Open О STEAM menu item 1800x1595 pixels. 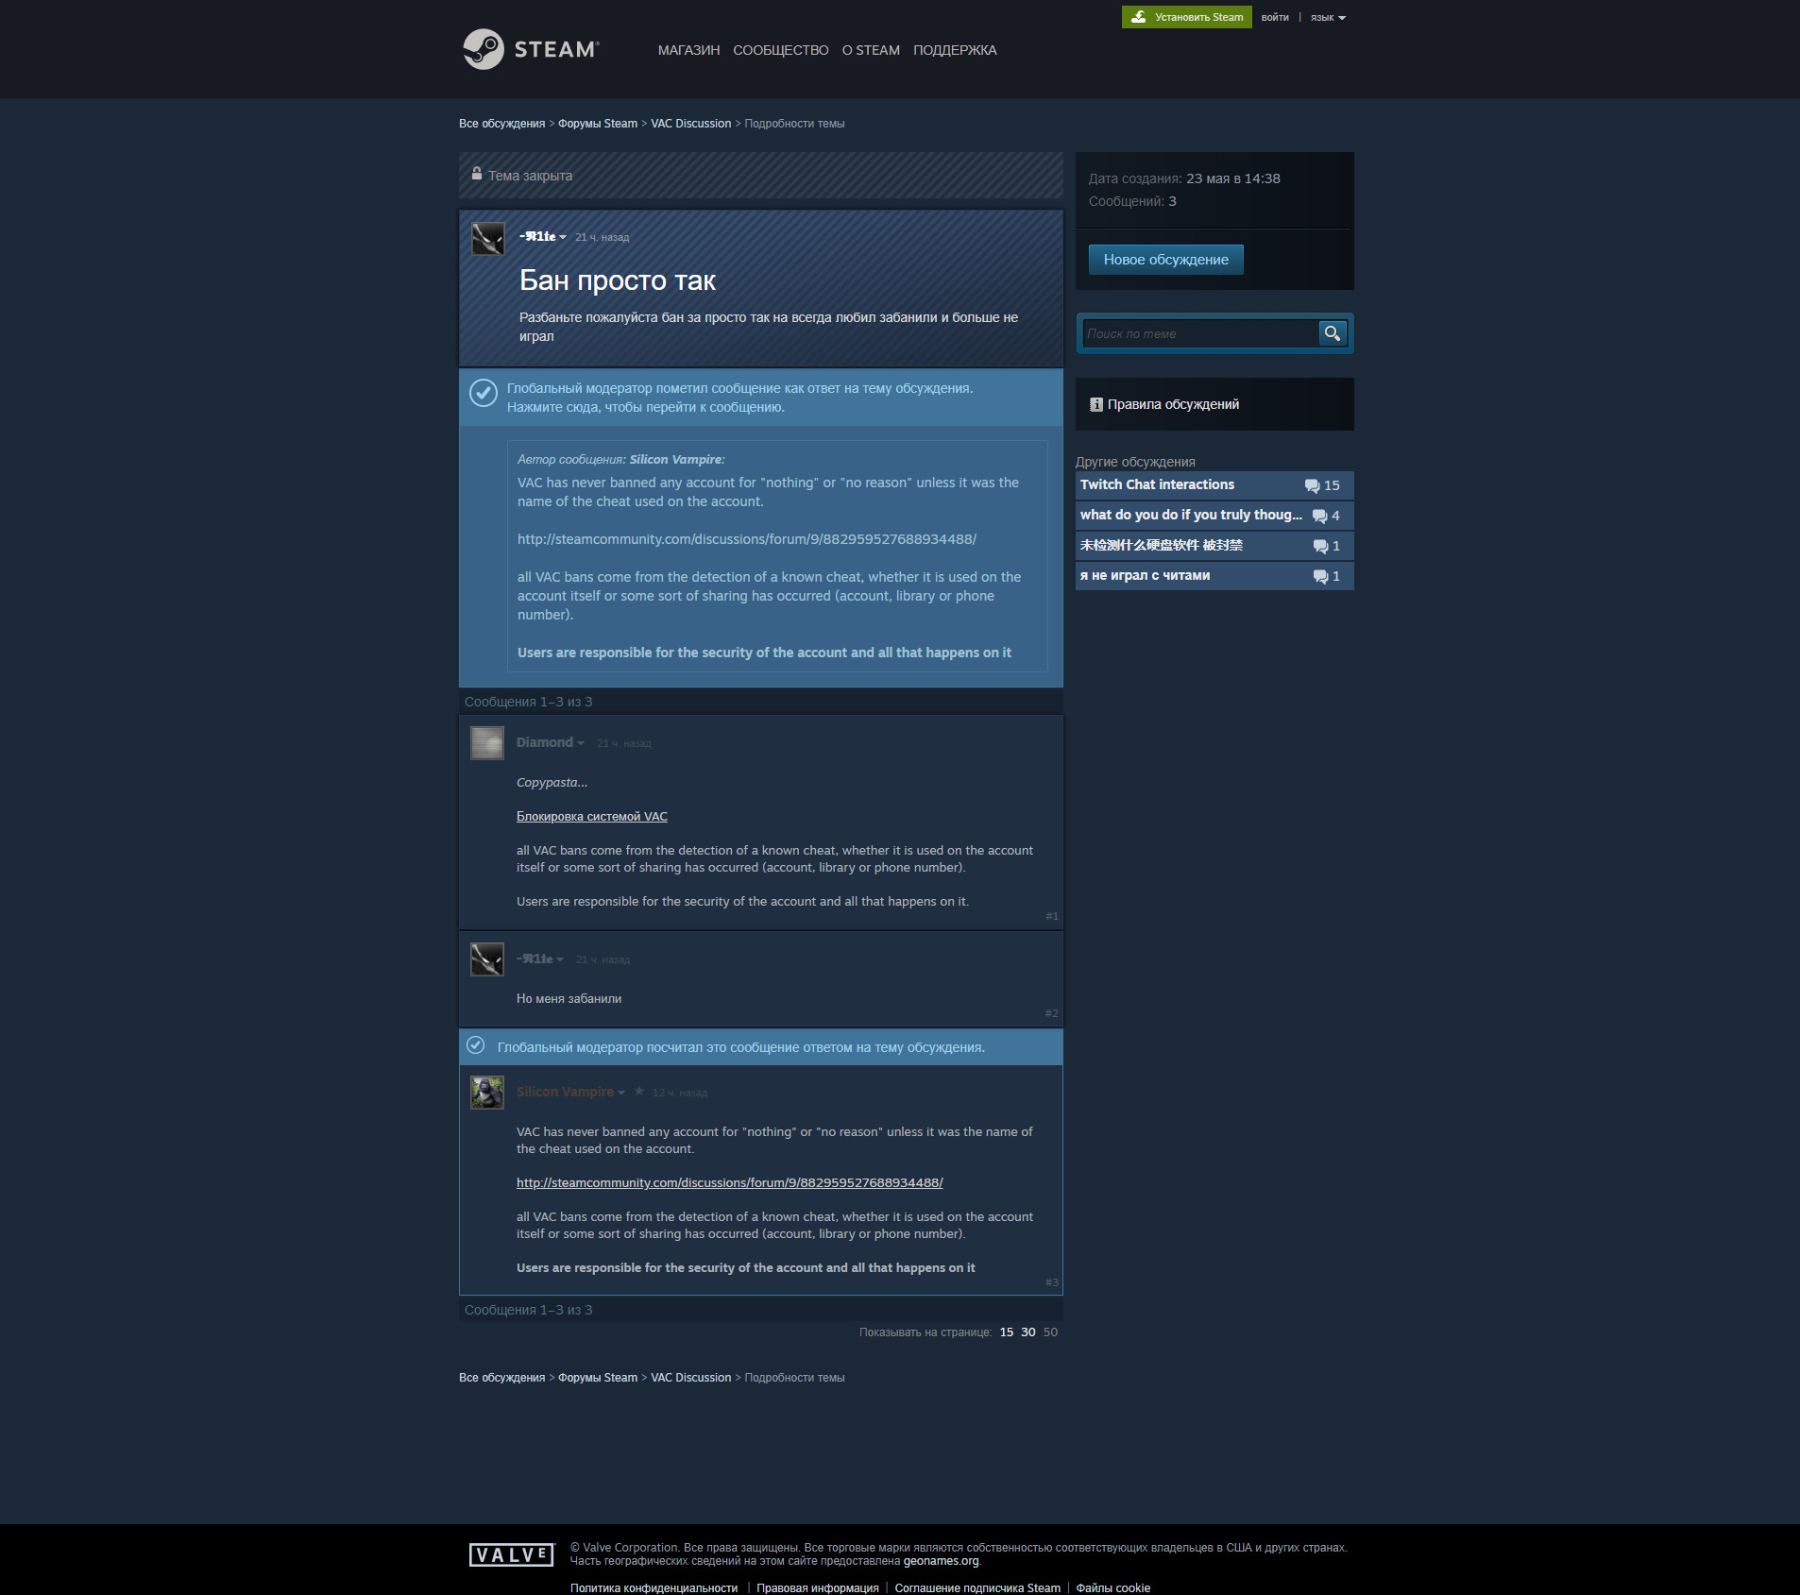[871, 50]
